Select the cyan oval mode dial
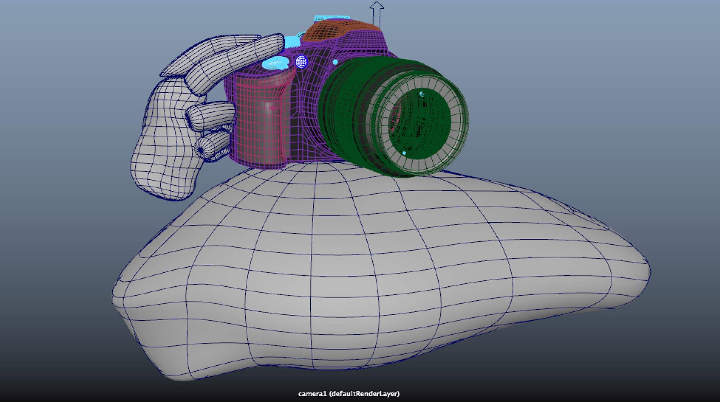 click(x=276, y=63)
